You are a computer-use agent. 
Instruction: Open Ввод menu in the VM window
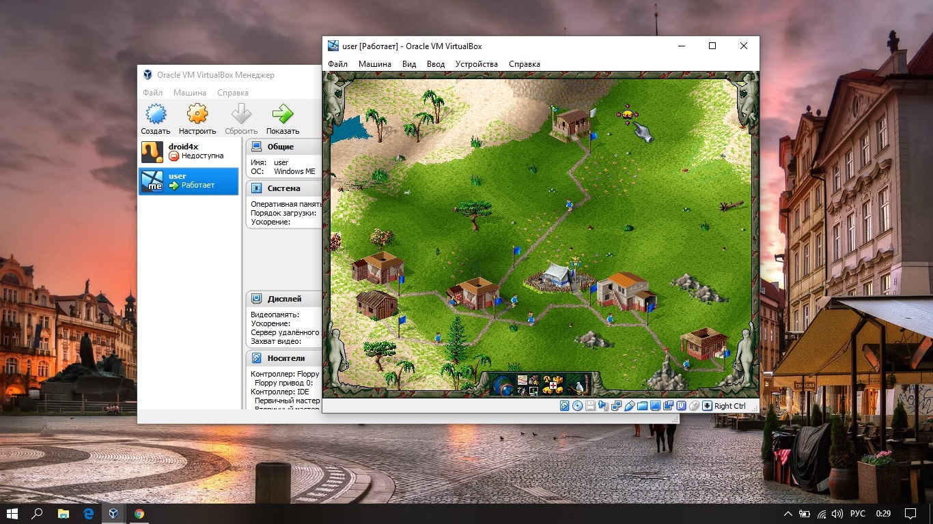coord(436,64)
